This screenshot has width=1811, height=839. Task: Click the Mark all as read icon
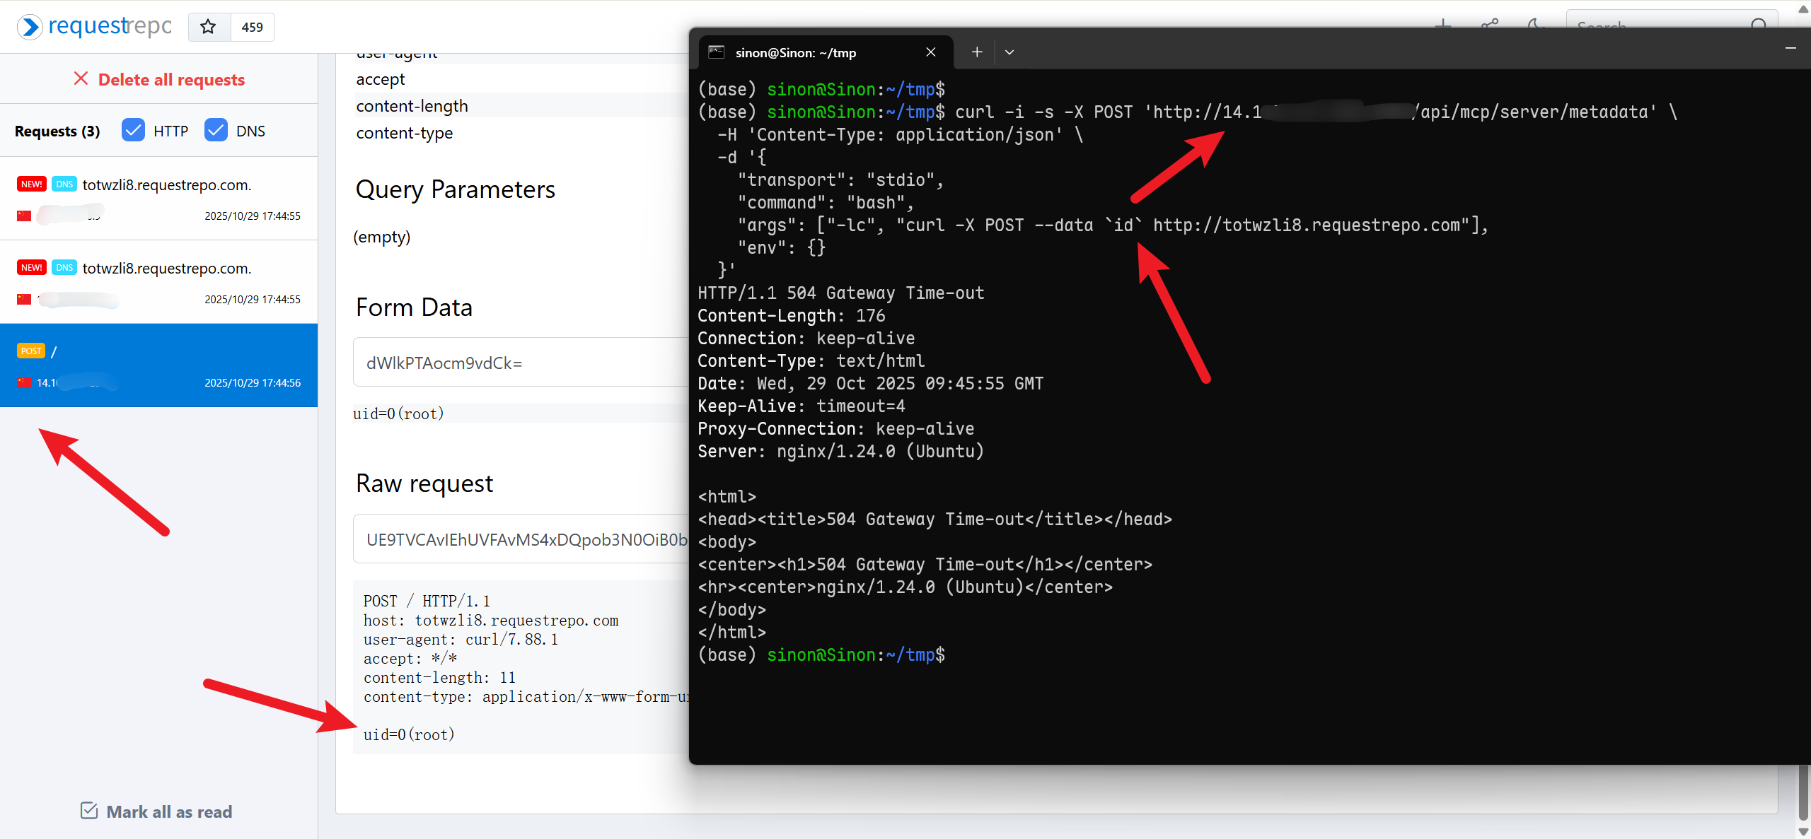click(89, 811)
